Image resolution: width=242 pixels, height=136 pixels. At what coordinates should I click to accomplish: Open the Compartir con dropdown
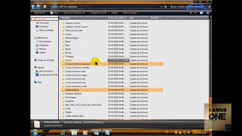tap(98, 13)
